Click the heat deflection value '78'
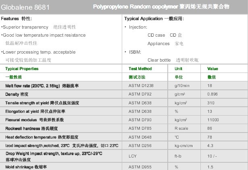This screenshot has height=170, width=248. [210, 137]
